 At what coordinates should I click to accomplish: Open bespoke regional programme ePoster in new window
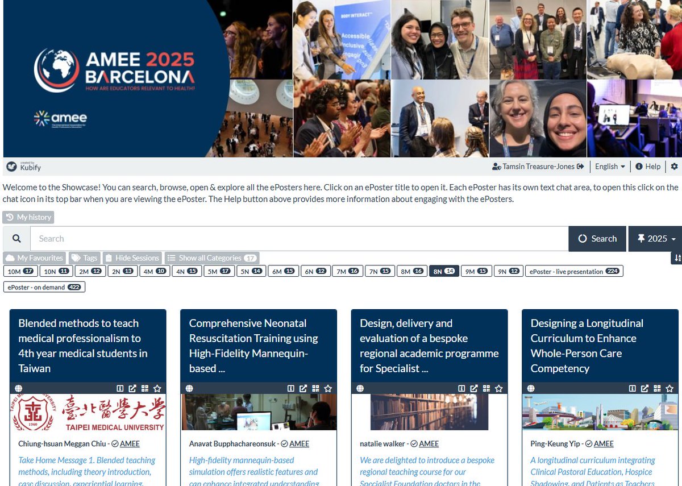(x=474, y=388)
